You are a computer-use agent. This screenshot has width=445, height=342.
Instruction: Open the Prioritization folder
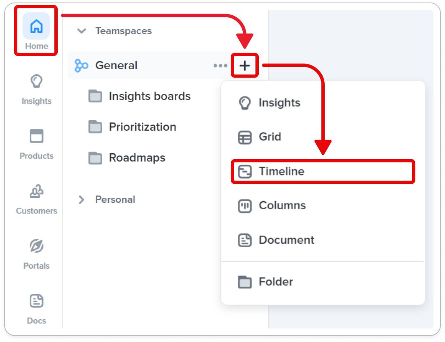tap(132, 127)
